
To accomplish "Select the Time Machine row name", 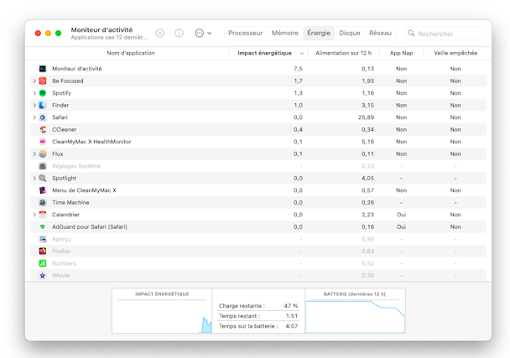I will click(70, 203).
